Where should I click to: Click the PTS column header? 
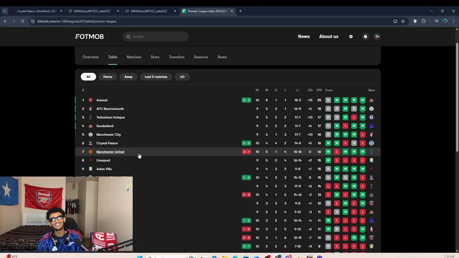[x=319, y=90]
